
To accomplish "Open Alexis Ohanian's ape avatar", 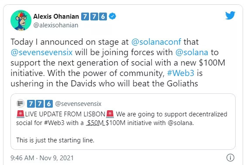I will click(x=21, y=20).
